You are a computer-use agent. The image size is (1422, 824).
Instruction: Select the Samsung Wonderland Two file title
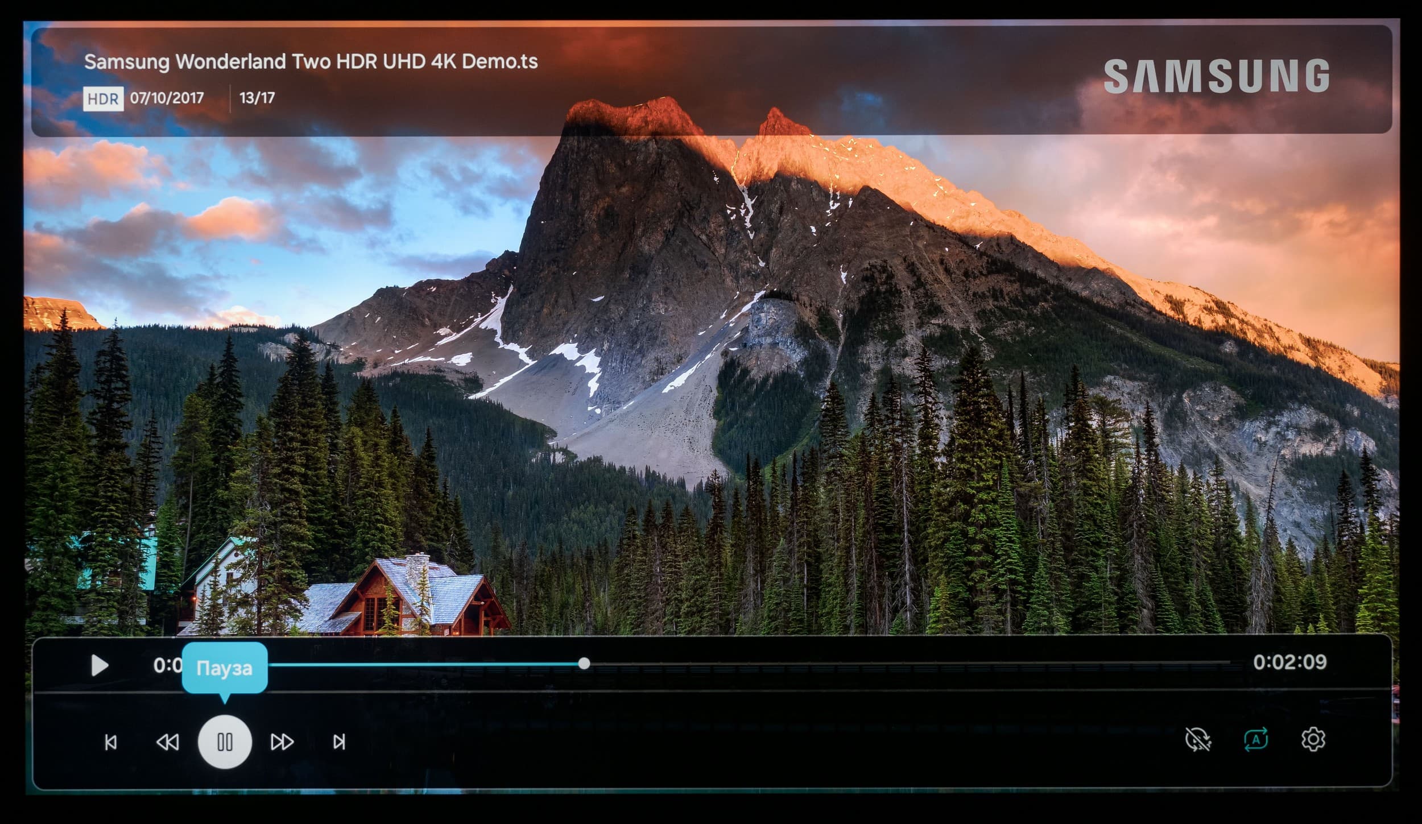311,61
